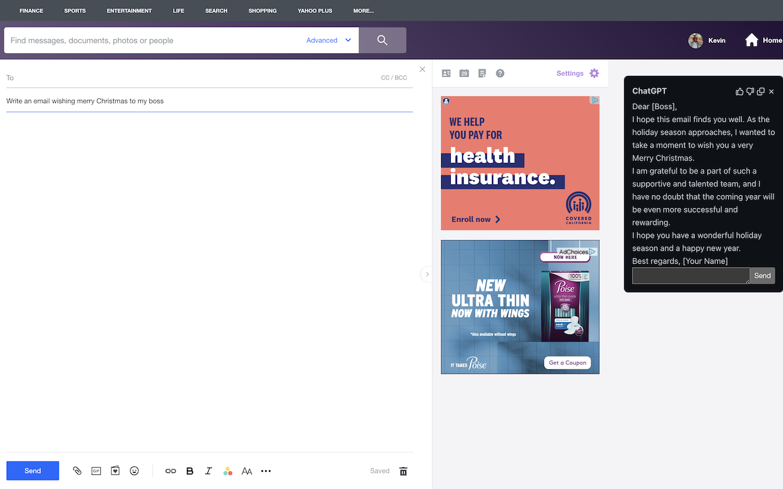Toggle italic formatting

click(x=209, y=471)
